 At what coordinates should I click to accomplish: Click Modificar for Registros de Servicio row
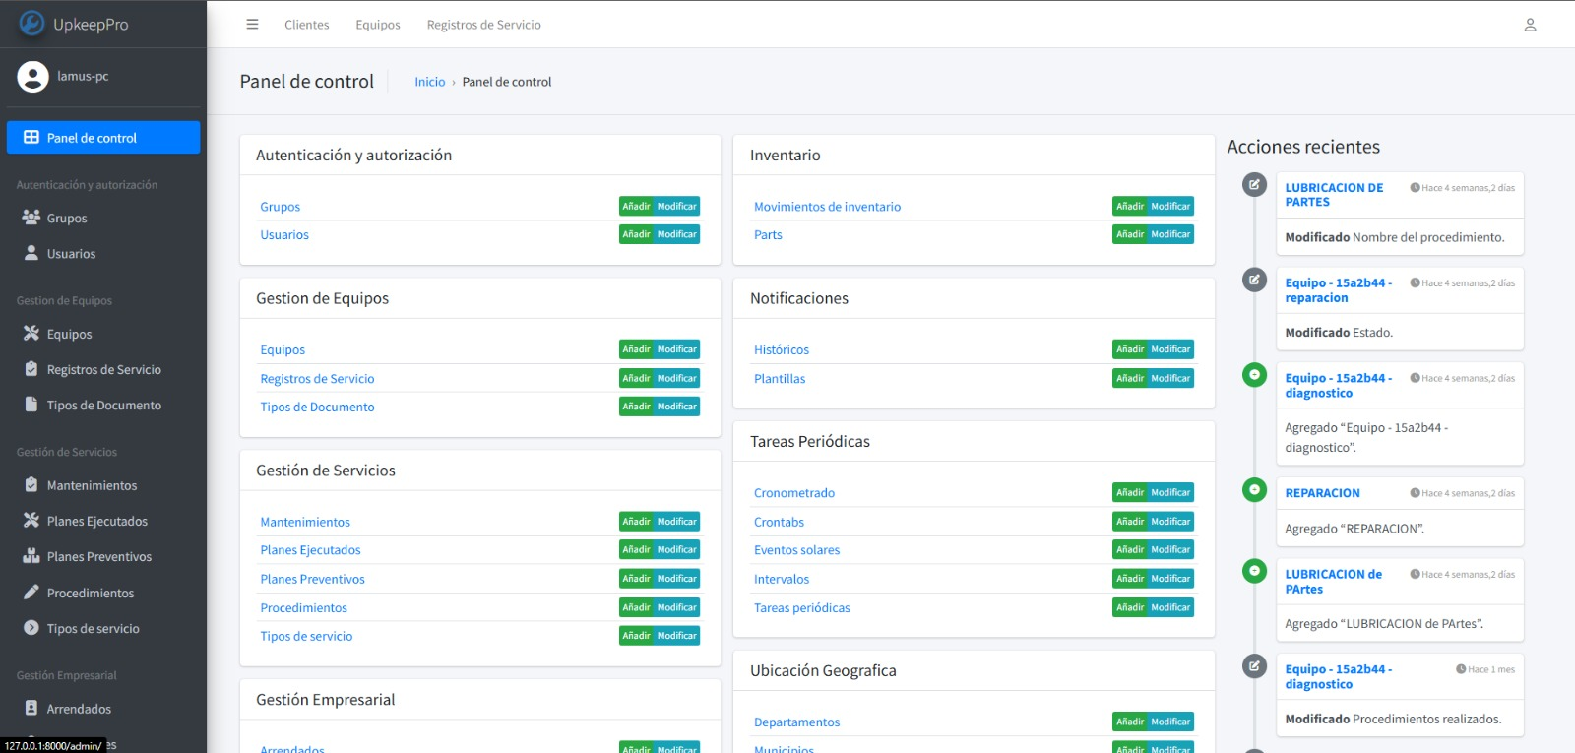677,378
